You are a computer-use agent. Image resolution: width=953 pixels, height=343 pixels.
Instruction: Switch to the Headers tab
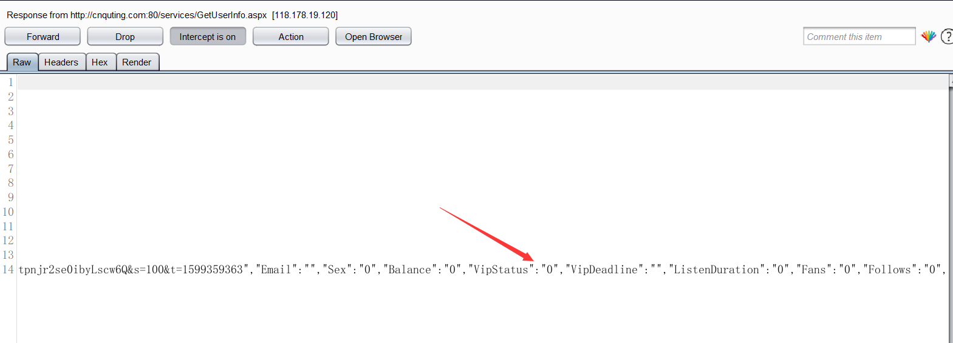click(61, 62)
